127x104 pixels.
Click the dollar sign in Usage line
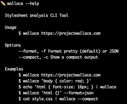(20, 33)
